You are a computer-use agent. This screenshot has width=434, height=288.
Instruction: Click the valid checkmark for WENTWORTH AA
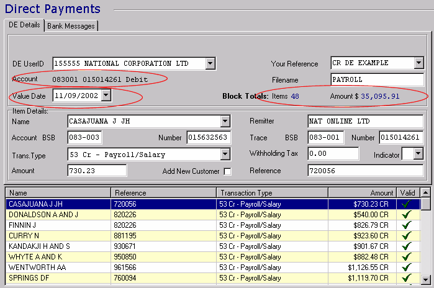point(406,267)
